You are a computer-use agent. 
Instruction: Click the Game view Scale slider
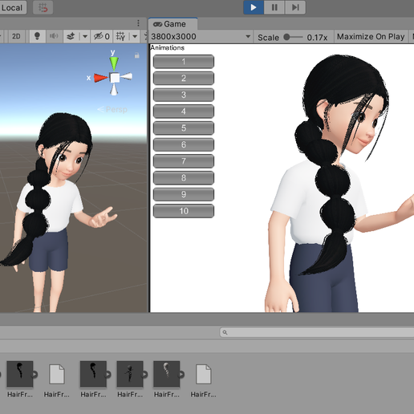point(293,37)
